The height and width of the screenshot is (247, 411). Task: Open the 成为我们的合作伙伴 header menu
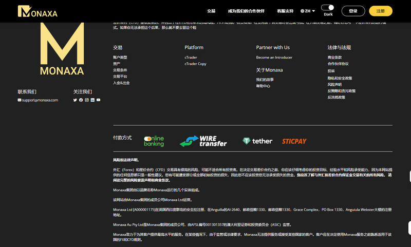(x=246, y=11)
